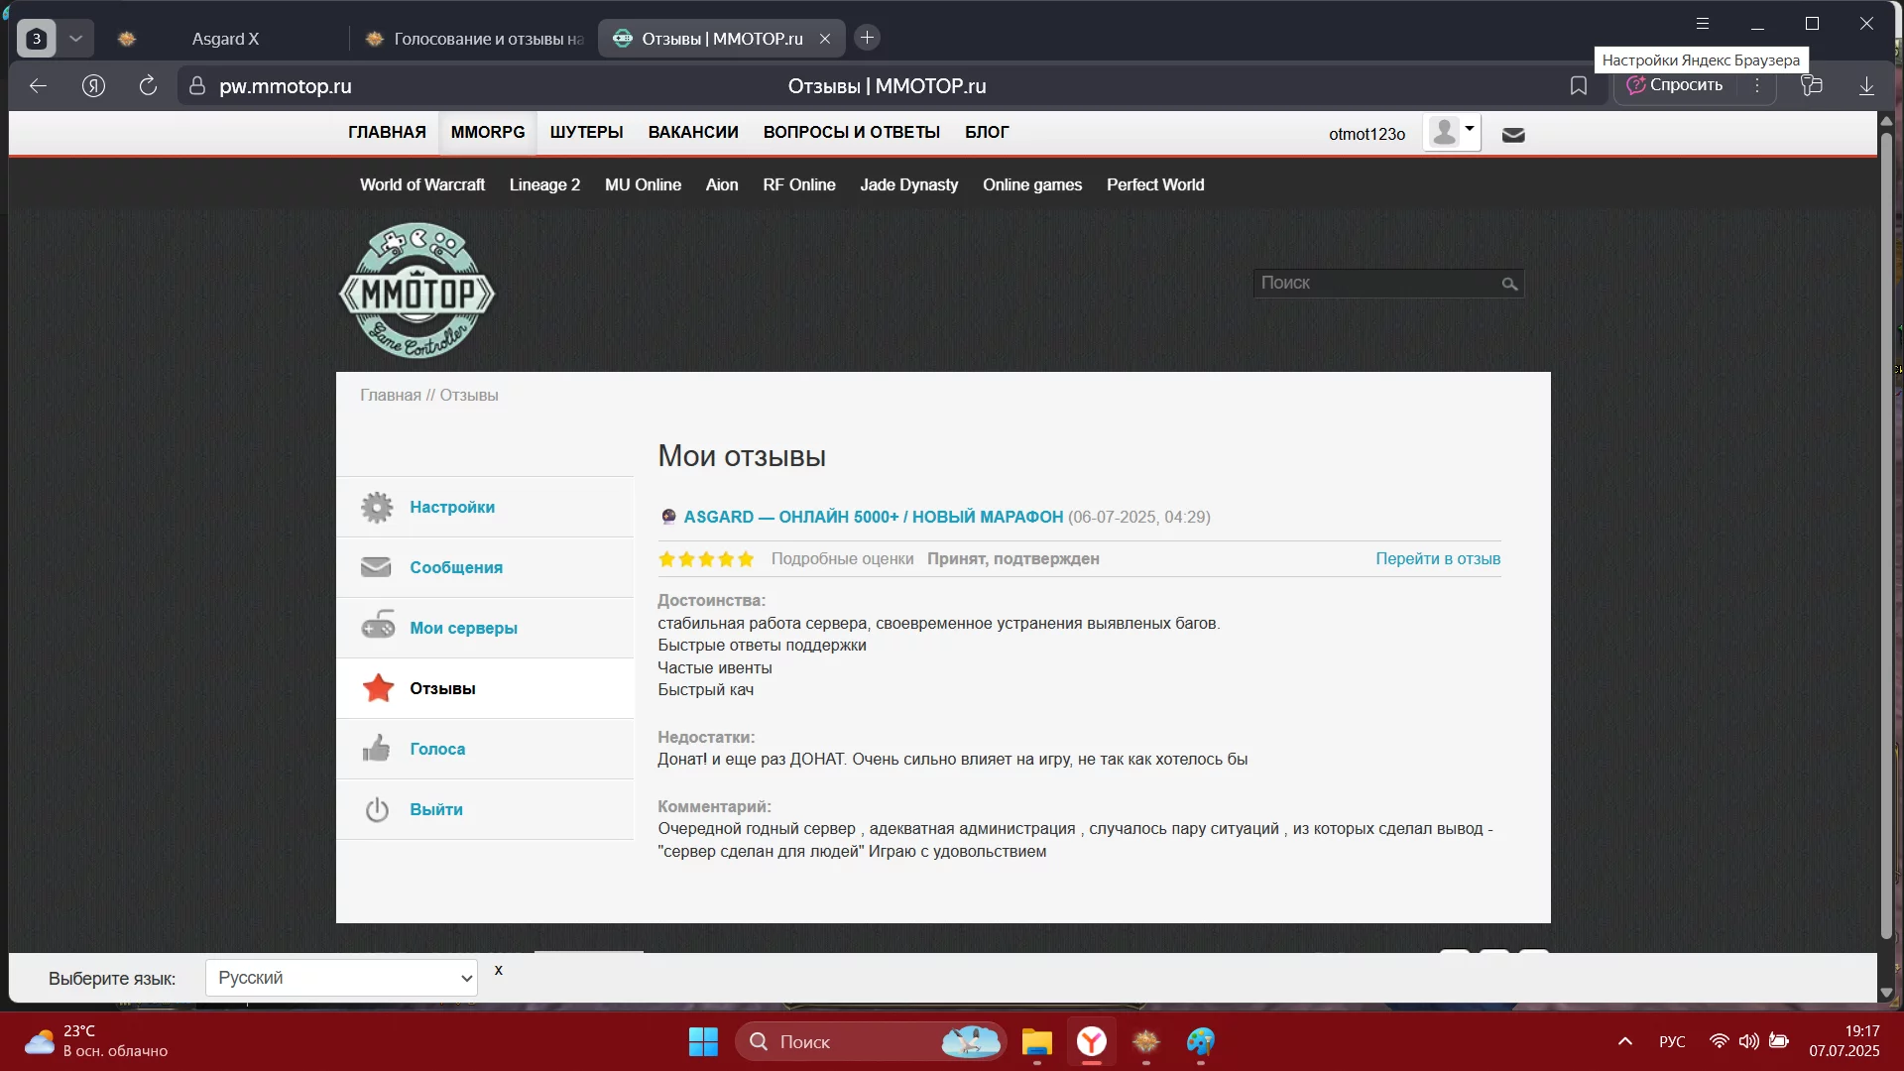Viewport: 1904px width, 1071px height.
Task: Click Выйти to log out
Action: pyautogui.click(x=485, y=810)
